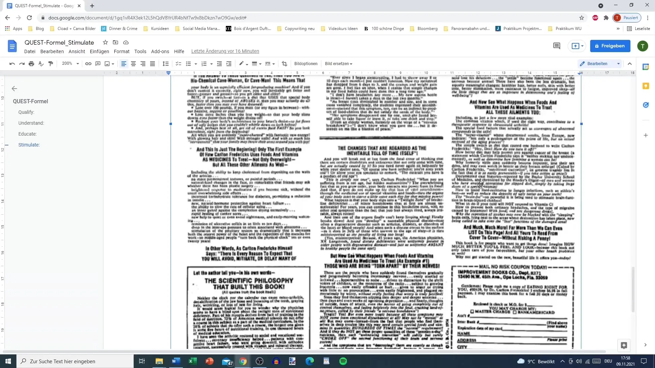Increase indent of paragraph

click(229, 64)
